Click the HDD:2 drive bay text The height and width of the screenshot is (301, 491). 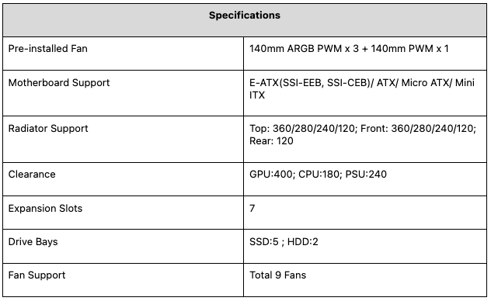(x=302, y=241)
